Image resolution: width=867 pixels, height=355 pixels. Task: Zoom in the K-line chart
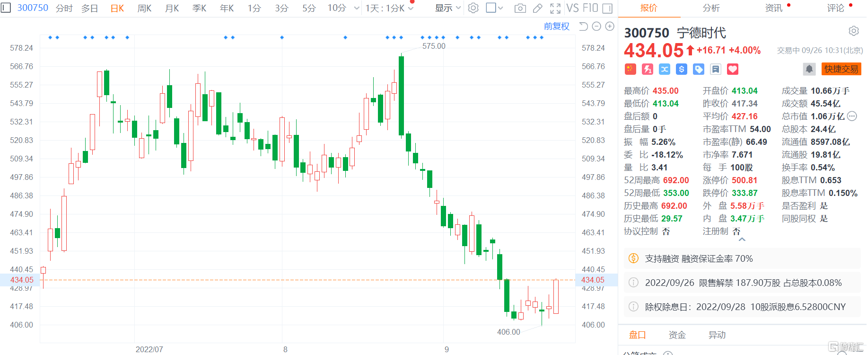coord(610,27)
